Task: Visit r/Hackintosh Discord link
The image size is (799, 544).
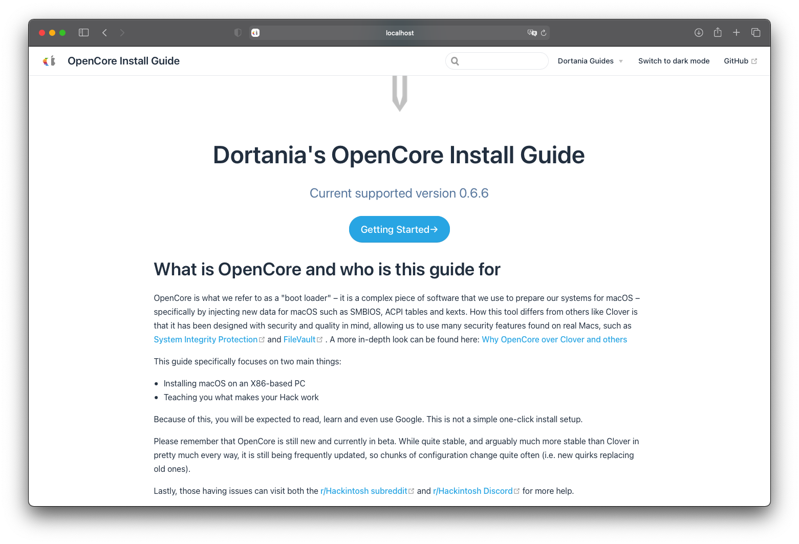Action: (476, 491)
